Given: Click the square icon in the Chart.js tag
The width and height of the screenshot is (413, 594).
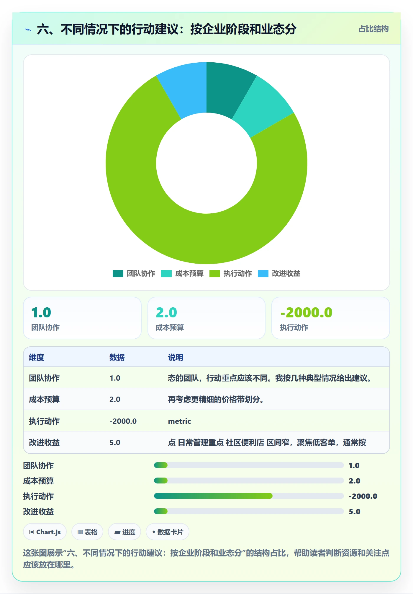Looking at the screenshot, I should (32, 532).
